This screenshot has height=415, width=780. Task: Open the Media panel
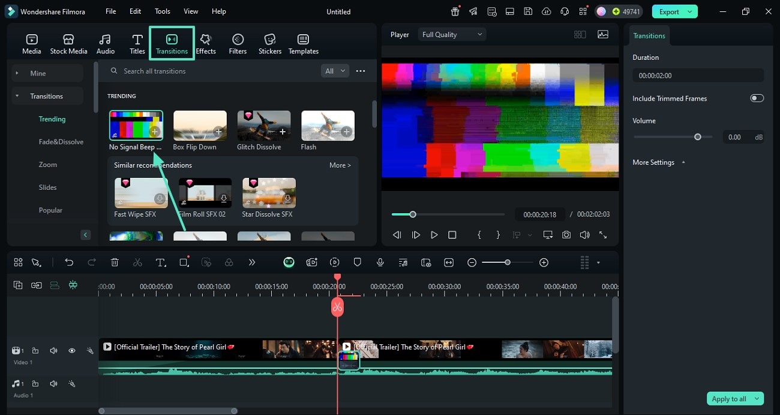coord(32,44)
